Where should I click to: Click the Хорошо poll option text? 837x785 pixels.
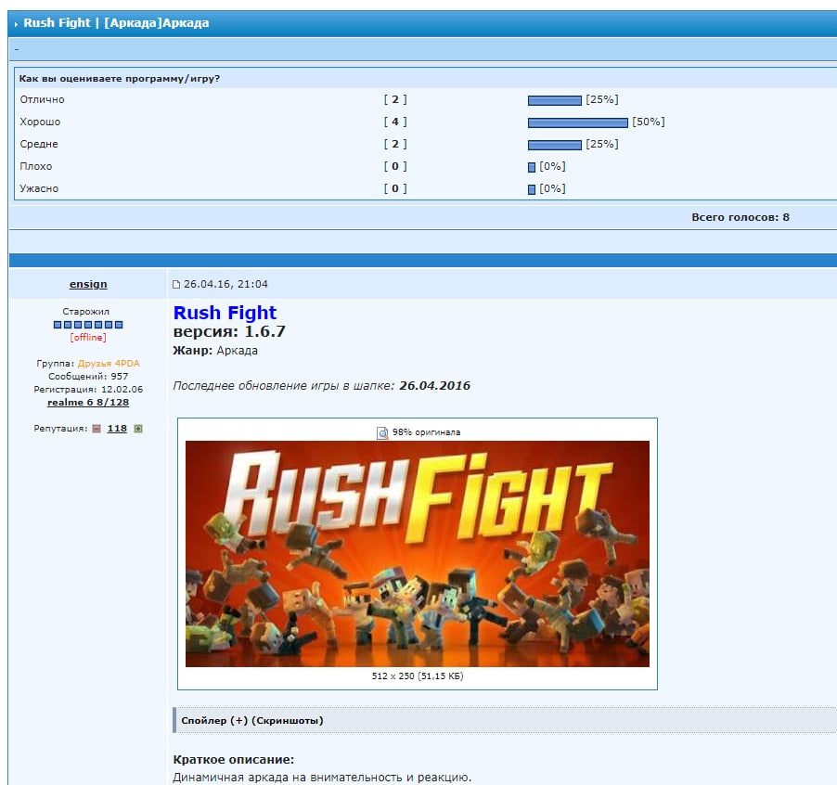pos(40,122)
